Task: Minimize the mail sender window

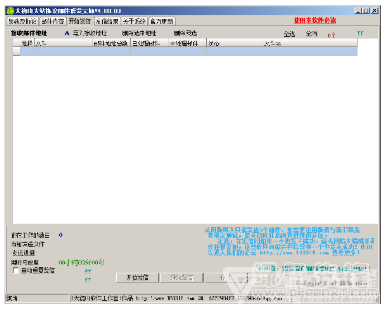Action: (x=358, y=11)
